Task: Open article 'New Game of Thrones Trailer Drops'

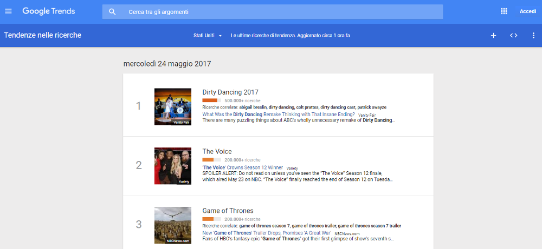Action: [x=267, y=233]
